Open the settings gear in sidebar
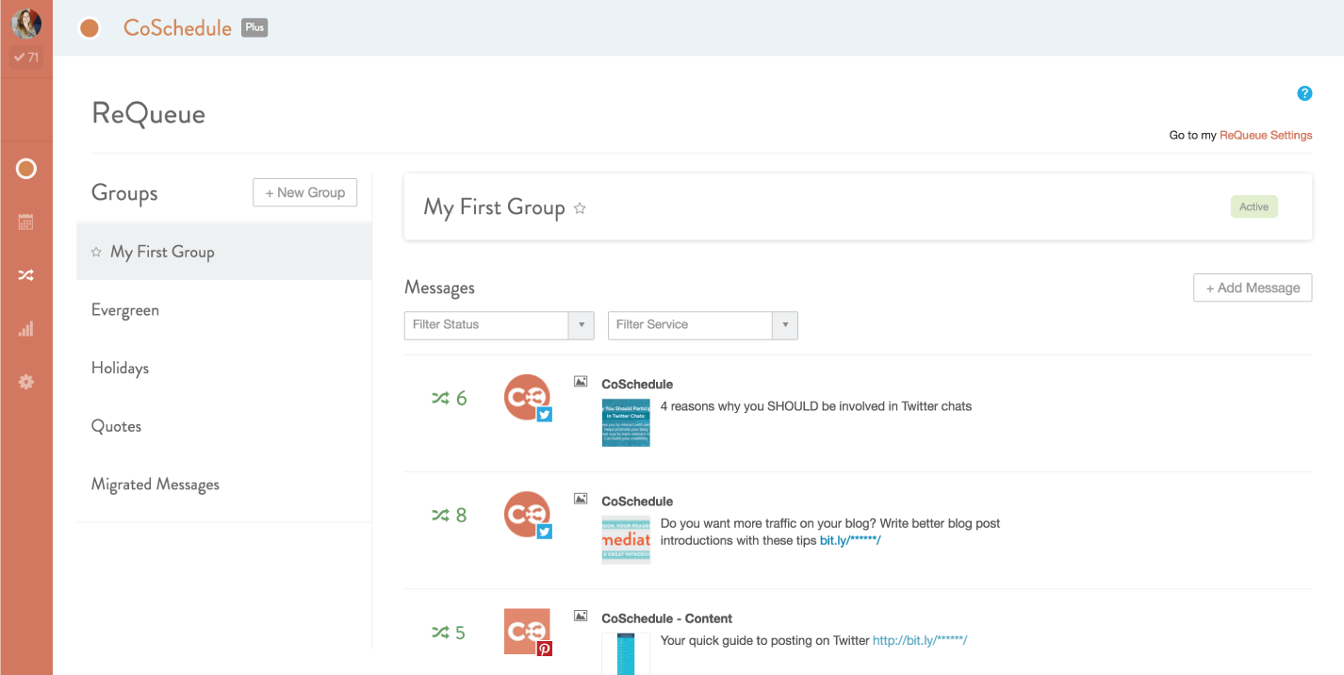Screen dimensions: 1344x675 pyautogui.click(x=26, y=382)
